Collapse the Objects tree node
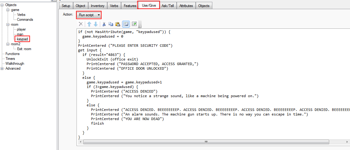This screenshot has height=150, width=350. (x=3, y=5)
